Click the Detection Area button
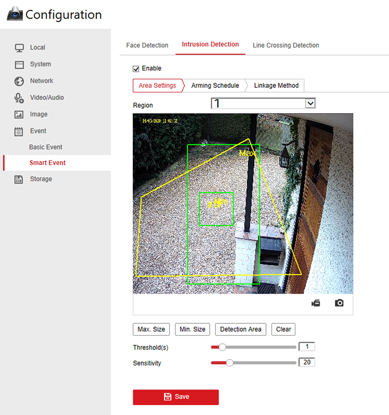The height and width of the screenshot is (415, 389). coord(241,329)
